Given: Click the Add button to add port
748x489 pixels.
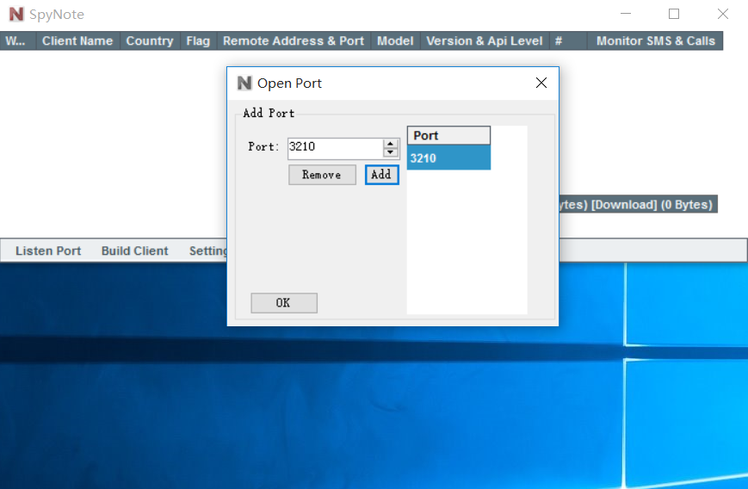Looking at the screenshot, I should click(x=381, y=175).
